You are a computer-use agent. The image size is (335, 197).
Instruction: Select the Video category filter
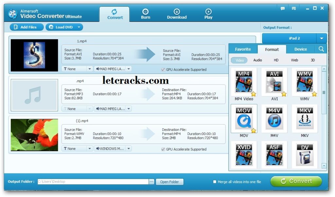tap(239, 60)
